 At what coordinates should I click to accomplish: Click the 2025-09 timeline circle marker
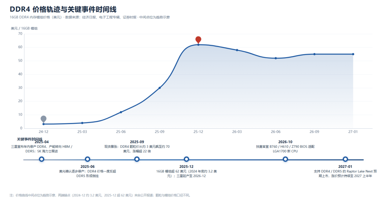(137, 159)
